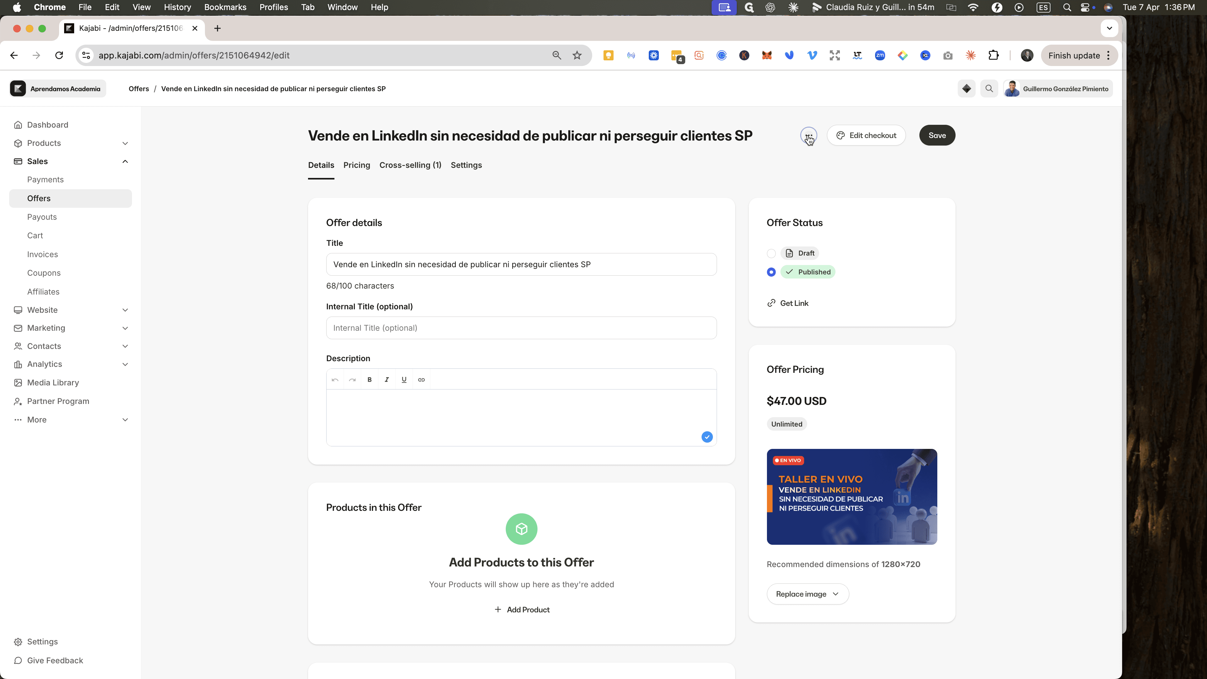Click the header search magnifier icon
This screenshot has height=679, width=1207.
989,89
